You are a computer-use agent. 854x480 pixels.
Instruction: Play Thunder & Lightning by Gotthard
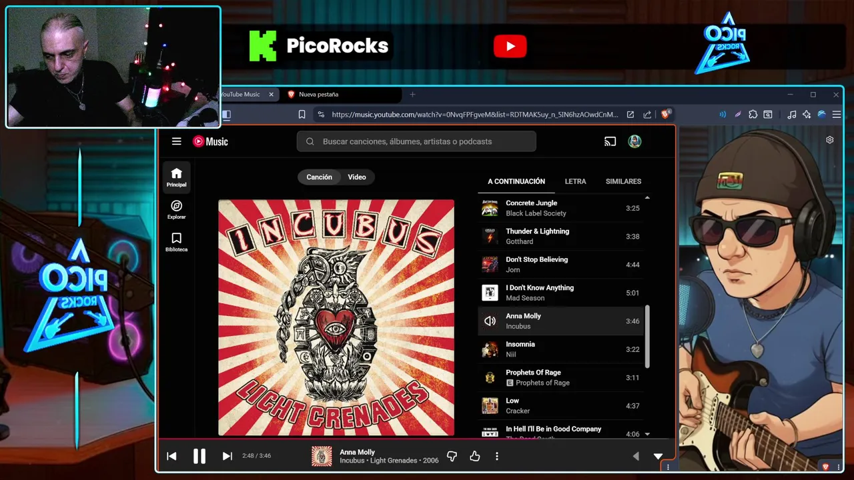[560, 236]
